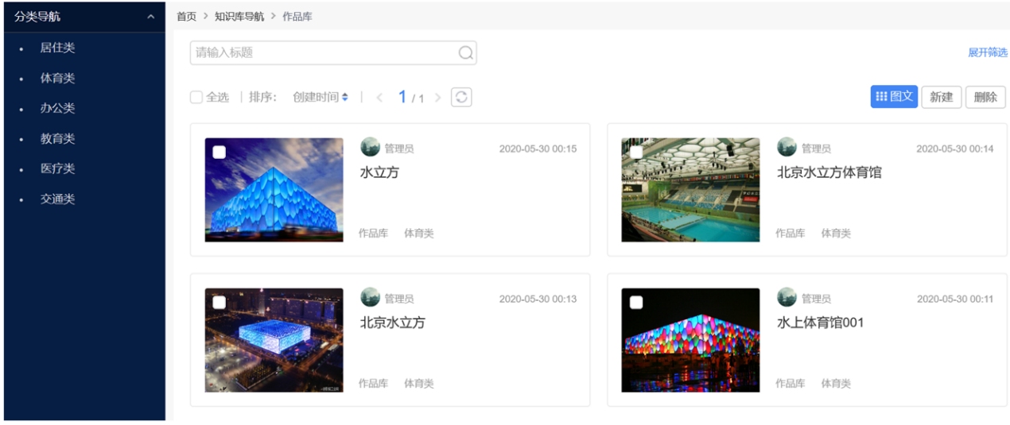Screen dimensions: 1010x425
Task: Go to previous page arrow
Action: [x=379, y=98]
